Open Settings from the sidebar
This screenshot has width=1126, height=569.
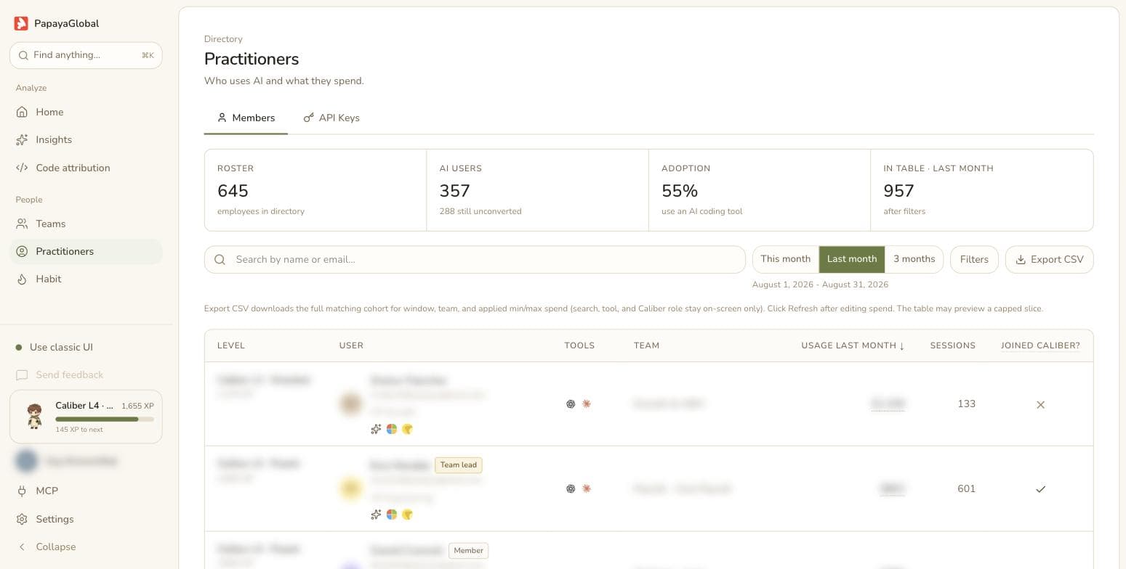pyautogui.click(x=86, y=519)
